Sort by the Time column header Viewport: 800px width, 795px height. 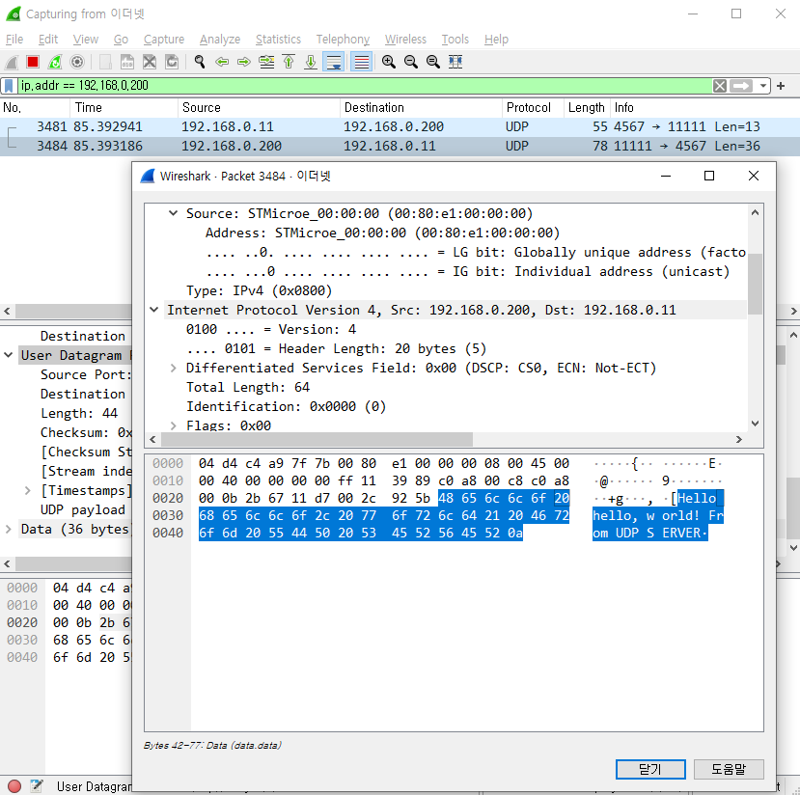pyautogui.click(x=124, y=108)
